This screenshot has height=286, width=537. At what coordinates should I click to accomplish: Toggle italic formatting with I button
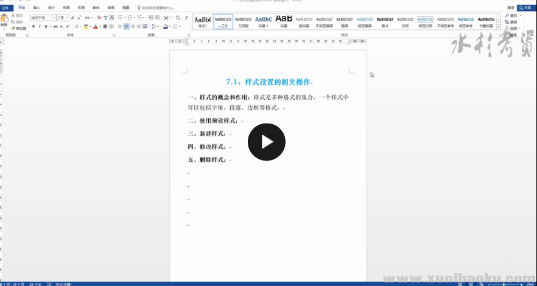click(x=40, y=27)
